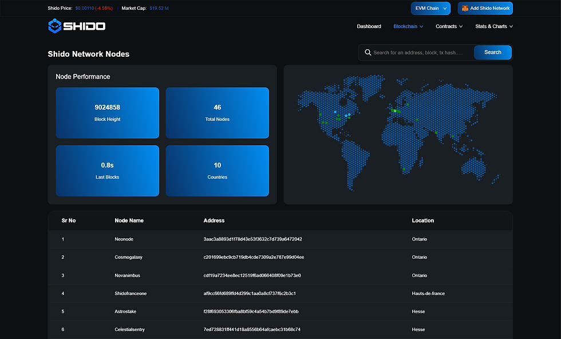Click the Node Name column header

click(129, 220)
